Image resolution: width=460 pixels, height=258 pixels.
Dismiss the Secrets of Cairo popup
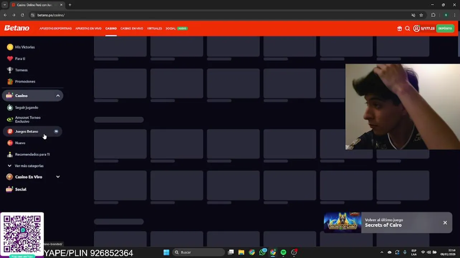[x=445, y=223]
